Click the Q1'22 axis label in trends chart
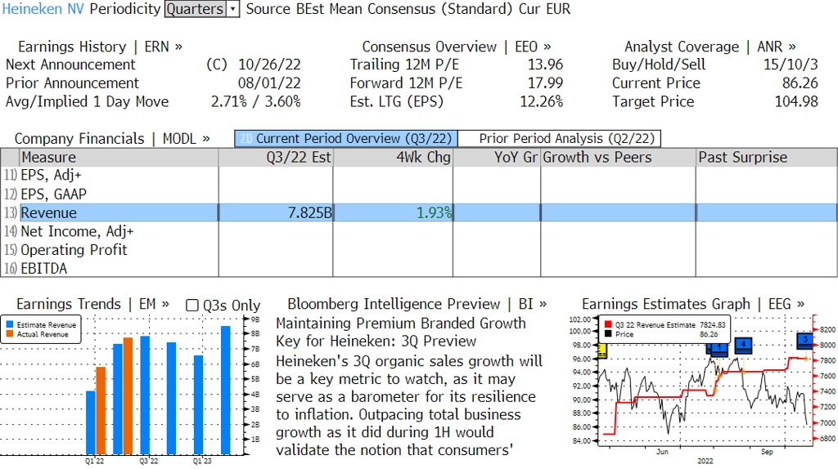Image resolution: width=838 pixels, height=469 pixels. point(95,461)
